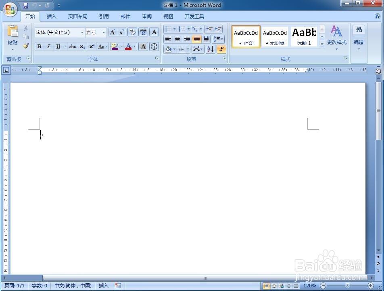
Task: Open the 视图 tab
Action: (x=168, y=17)
